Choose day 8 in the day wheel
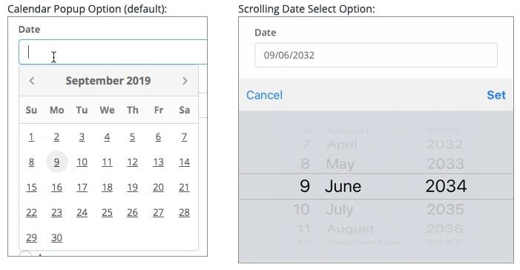The image size is (520, 270). [305, 164]
